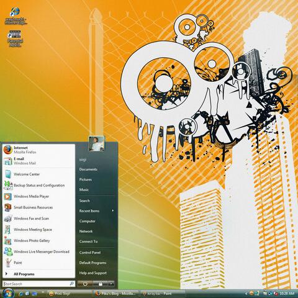Switch to Paint window taskbar button
The width and height of the screenshot is (298, 298).
coord(162,294)
